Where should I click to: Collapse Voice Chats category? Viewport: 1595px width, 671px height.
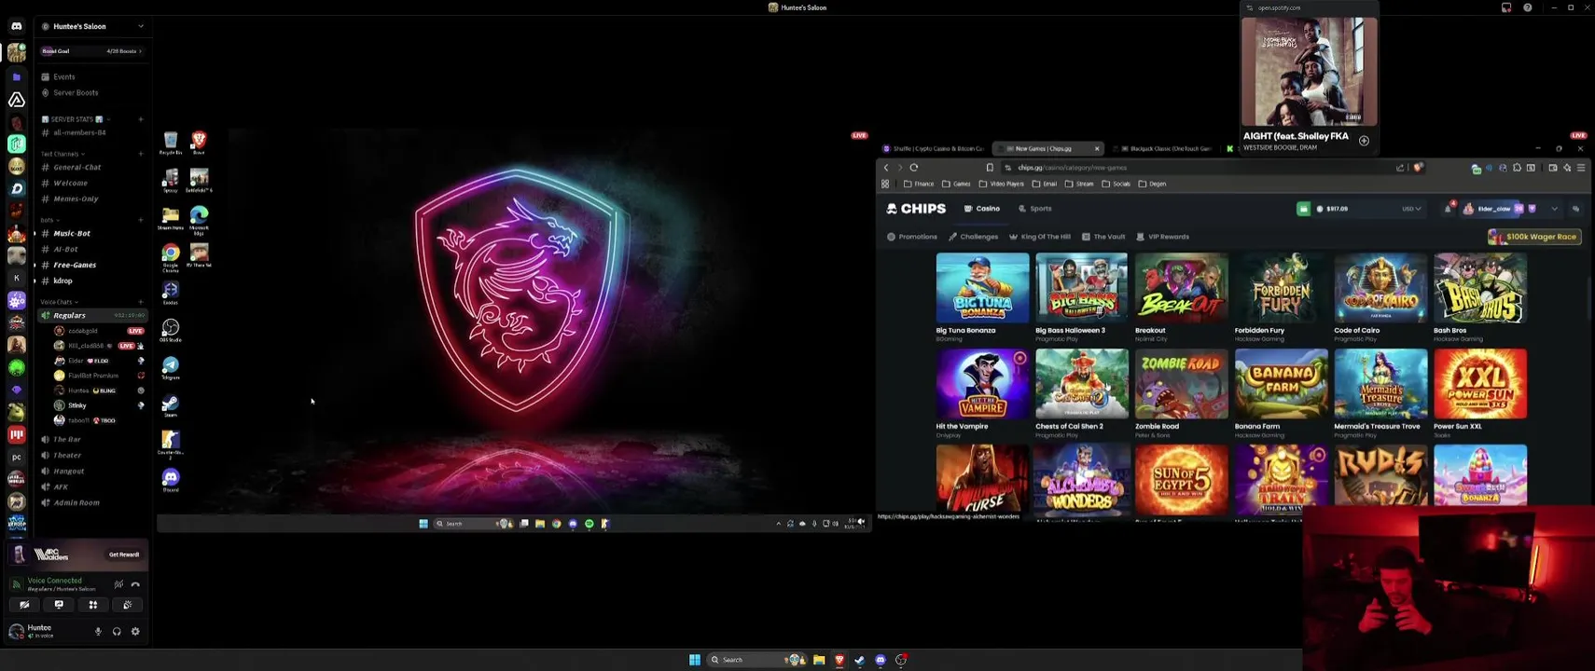(x=60, y=302)
